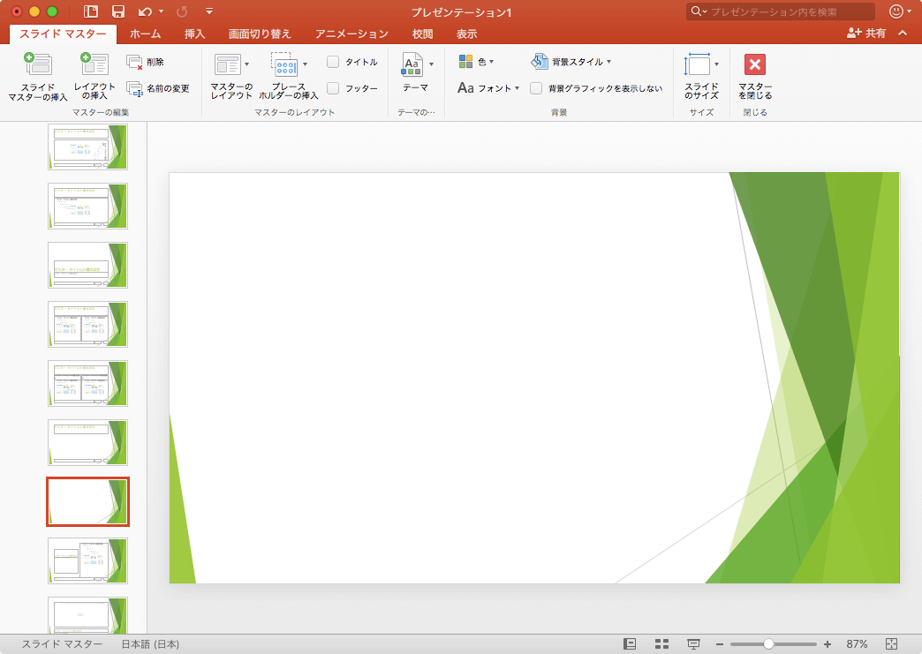Image resolution: width=922 pixels, height=654 pixels.
Task: Switch to Insert (挿入) tab
Action: (x=194, y=34)
